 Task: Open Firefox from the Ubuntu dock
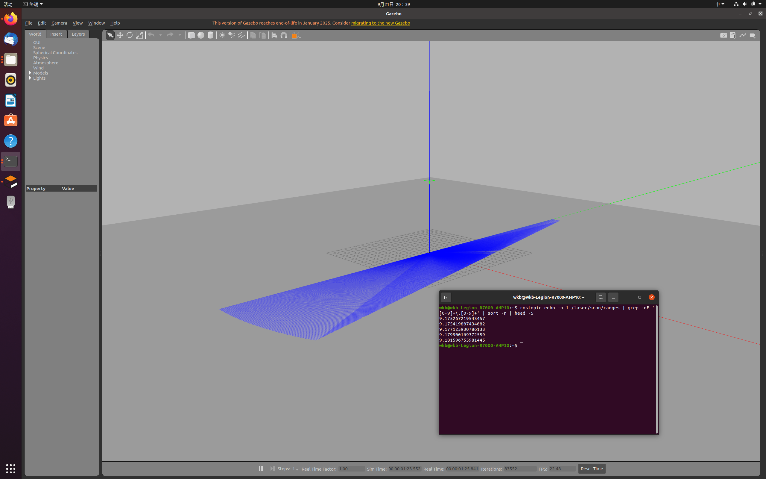pyautogui.click(x=11, y=19)
